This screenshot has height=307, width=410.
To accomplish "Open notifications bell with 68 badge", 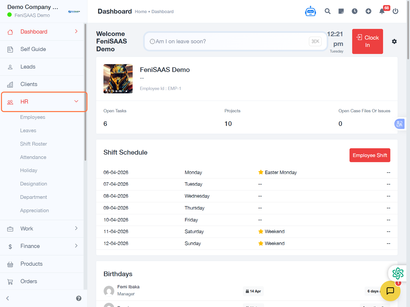I will pyautogui.click(x=382, y=11).
